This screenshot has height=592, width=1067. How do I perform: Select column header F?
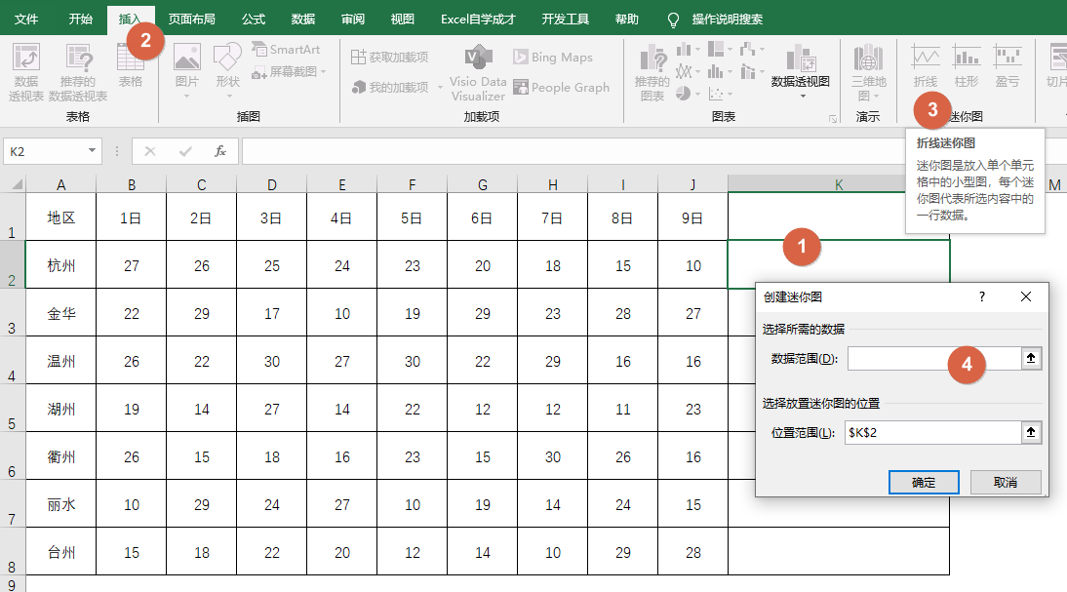point(412,184)
